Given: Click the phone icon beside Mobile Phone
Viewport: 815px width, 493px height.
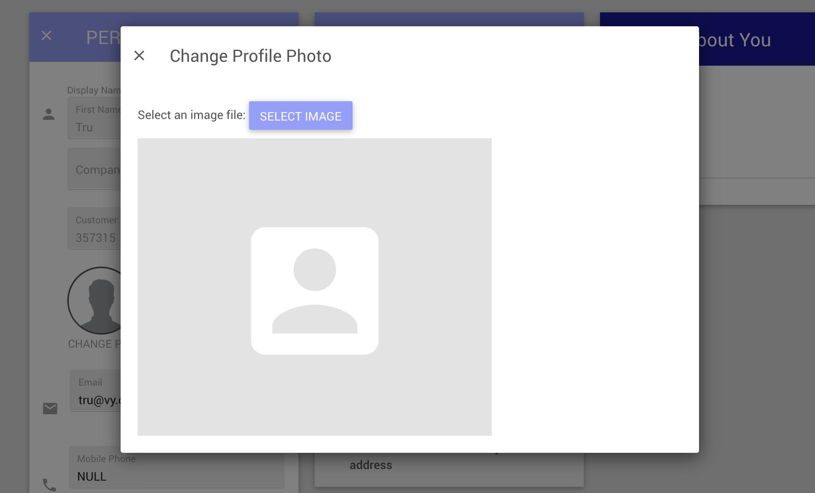Looking at the screenshot, I should click(49, 484).
